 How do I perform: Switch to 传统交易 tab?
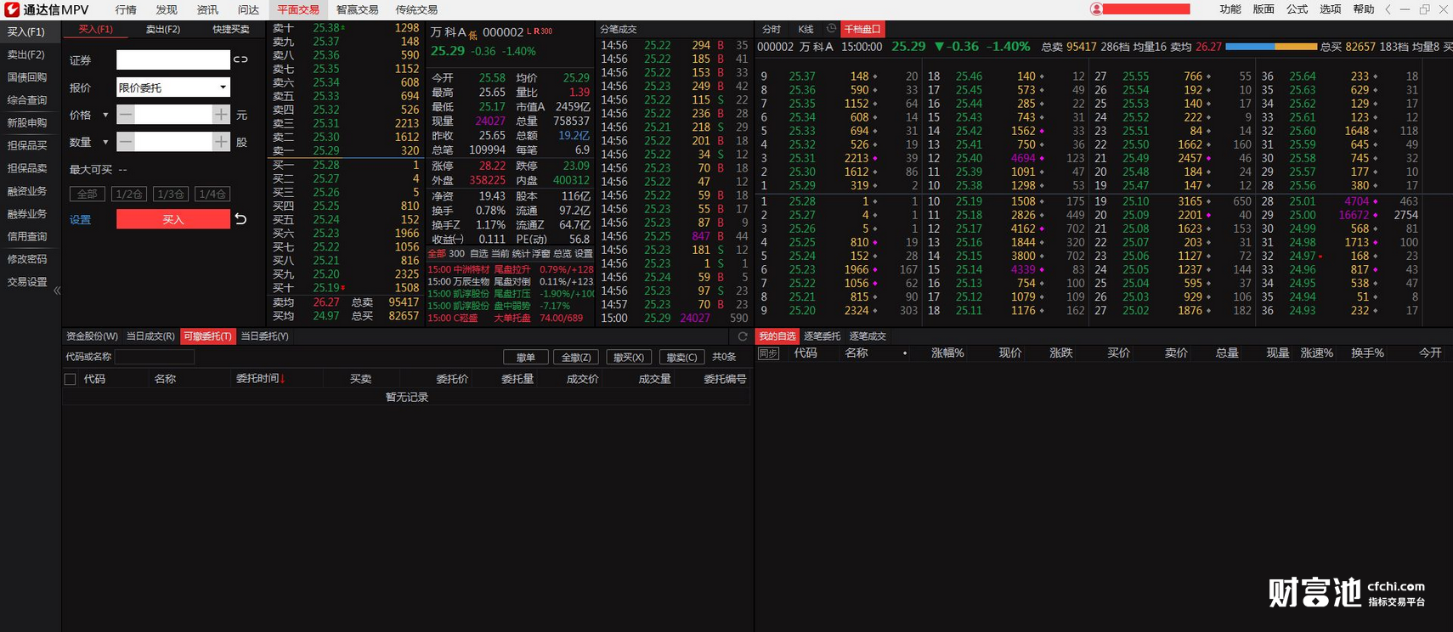click(x=416, y=9)
